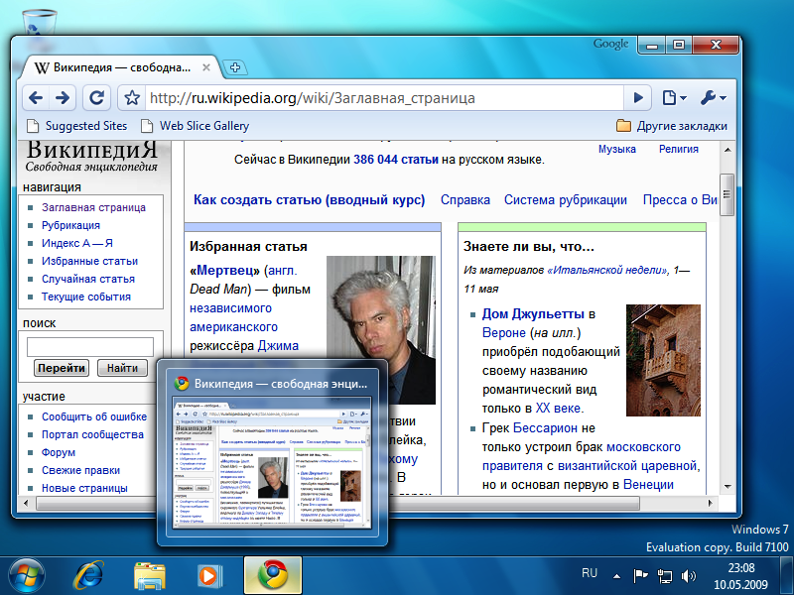Click the RU language indicator
The image size is (794, 595).
tap(590, 573)
